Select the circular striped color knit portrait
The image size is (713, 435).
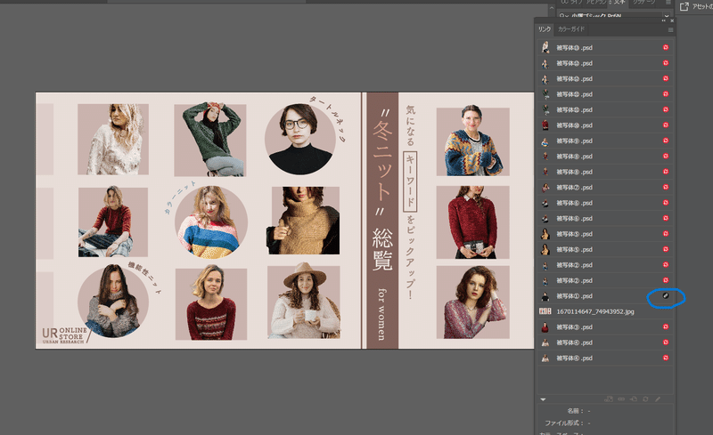211,222
